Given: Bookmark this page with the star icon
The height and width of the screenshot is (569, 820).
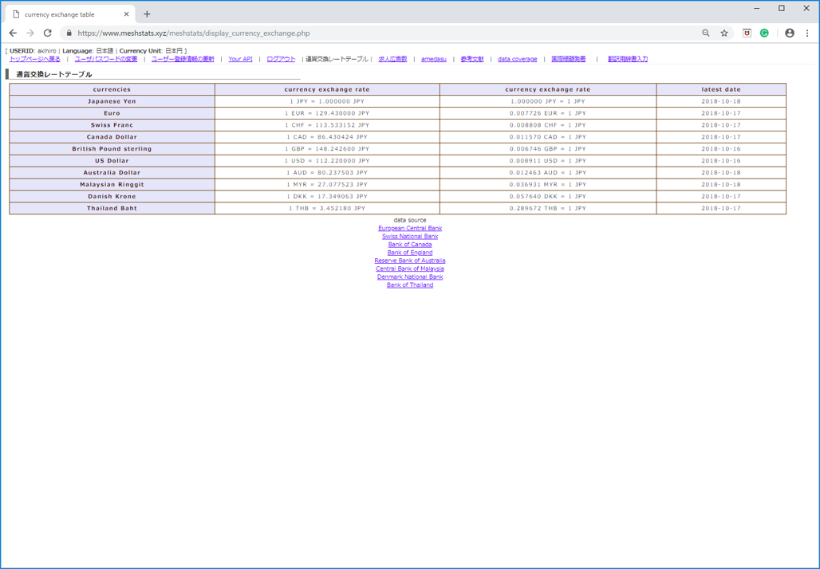Looking at the screenshot, I should pos(724,33).
